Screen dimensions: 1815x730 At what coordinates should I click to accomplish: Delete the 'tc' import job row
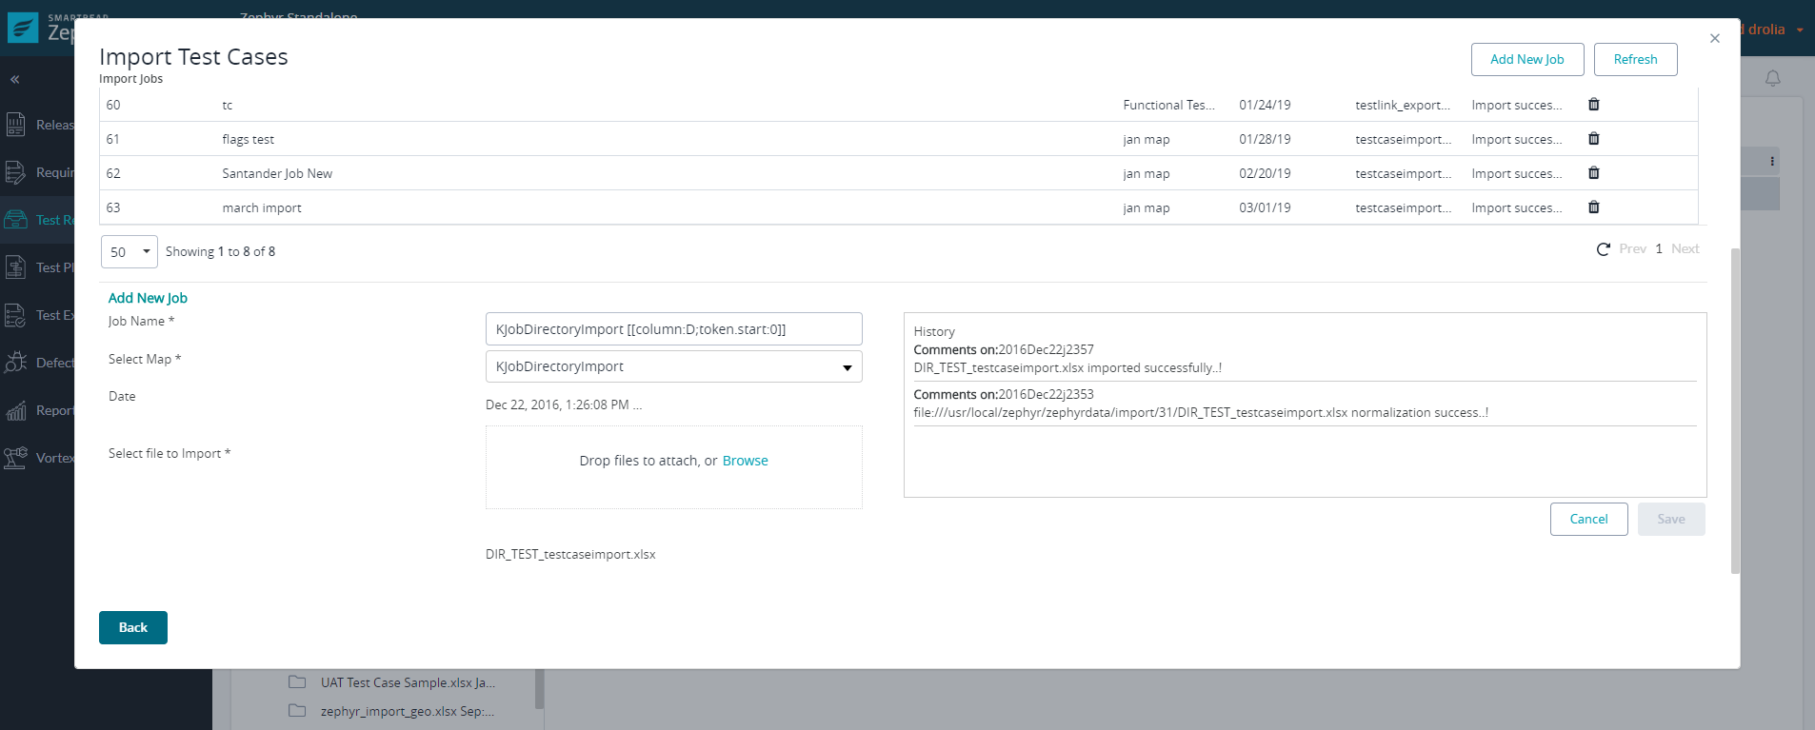point(1593,105)
